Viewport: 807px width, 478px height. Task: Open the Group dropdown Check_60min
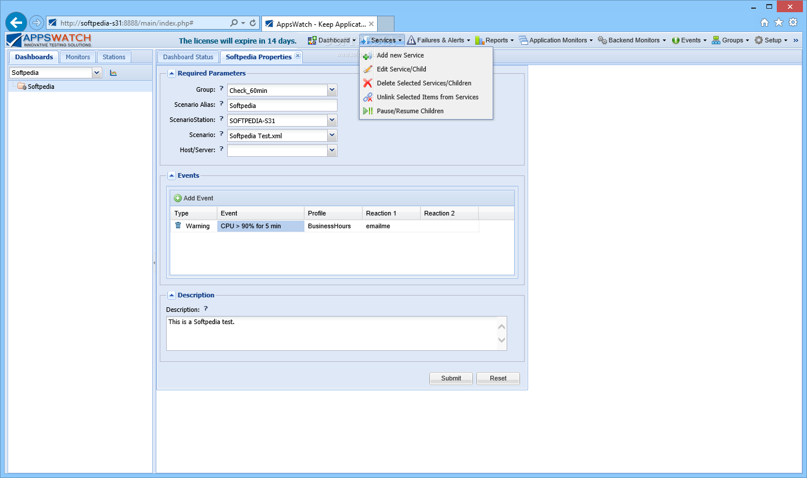tap(332, 90)
